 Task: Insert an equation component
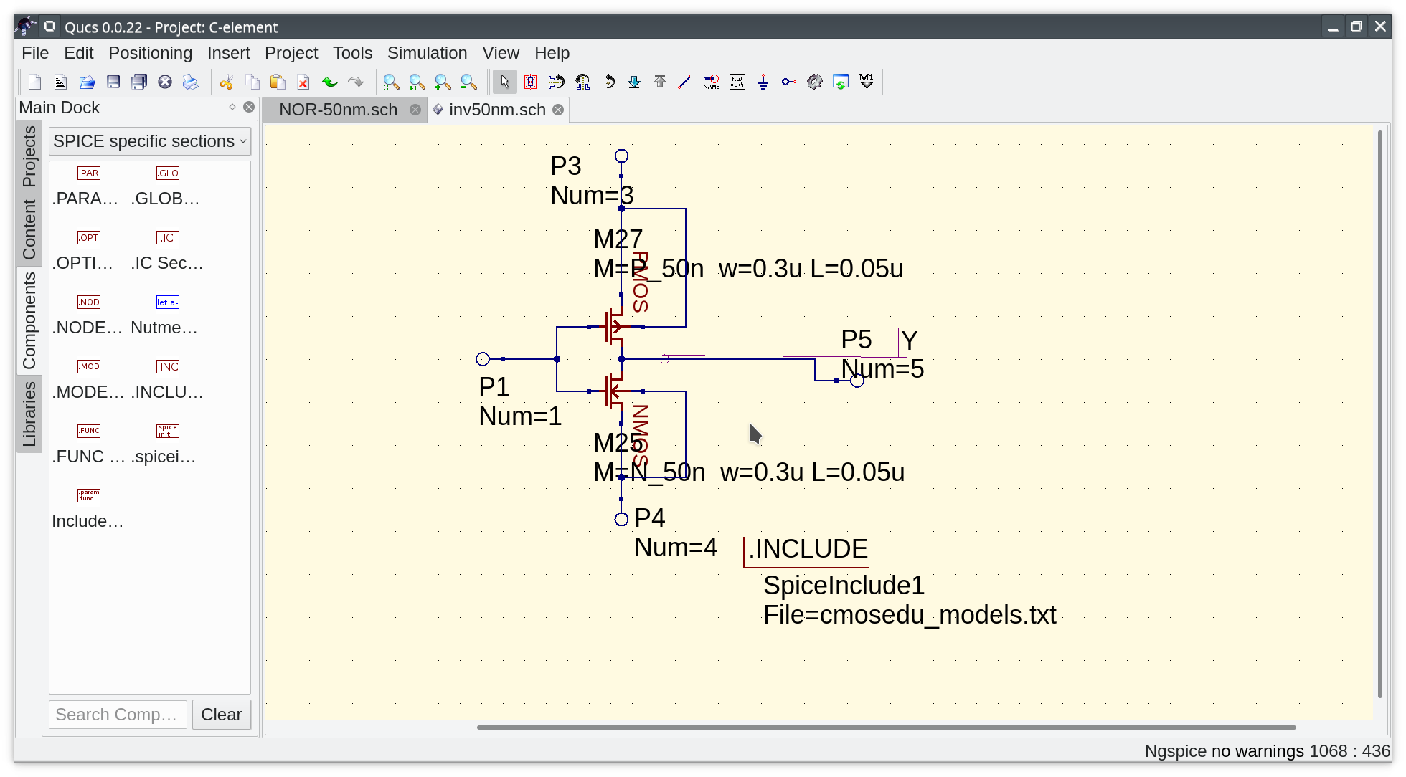pos(737,81)
